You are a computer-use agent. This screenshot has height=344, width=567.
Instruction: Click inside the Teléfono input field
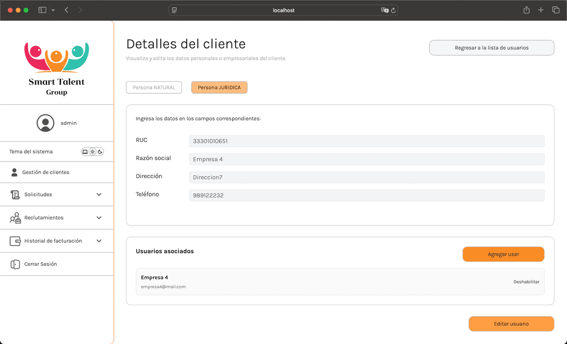[x=366, y=195]
